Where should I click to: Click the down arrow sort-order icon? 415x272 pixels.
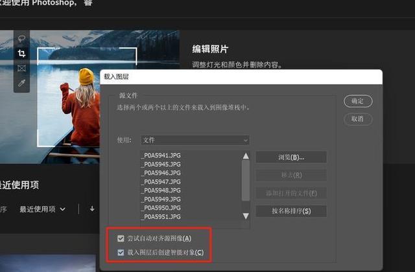[x=92, y=209]
